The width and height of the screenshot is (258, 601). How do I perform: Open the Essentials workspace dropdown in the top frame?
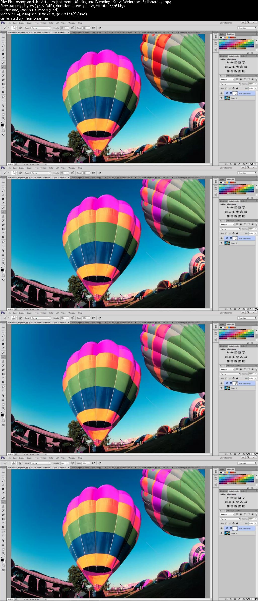pyautogui.click(x=247, y=28)
